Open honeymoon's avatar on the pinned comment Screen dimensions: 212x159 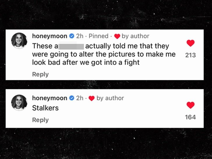(x=19, y=40)
